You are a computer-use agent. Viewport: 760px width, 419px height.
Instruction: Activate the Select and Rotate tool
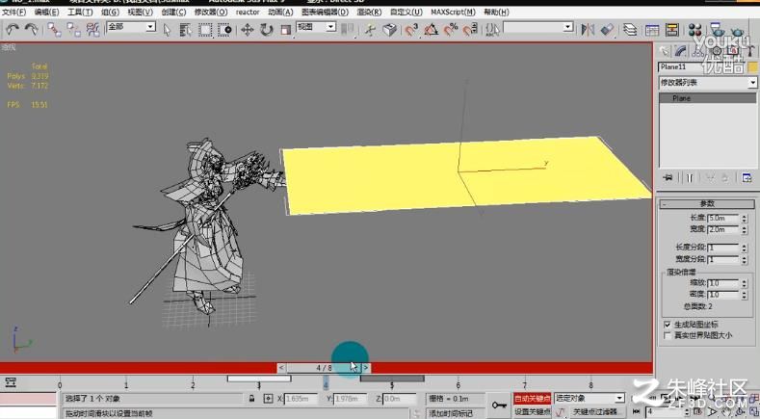(267, 30)
